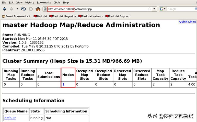The height and width of the screenshot is (122, 197).
Task: Click the Stop loading icon
Action: (x=31, y=9)
